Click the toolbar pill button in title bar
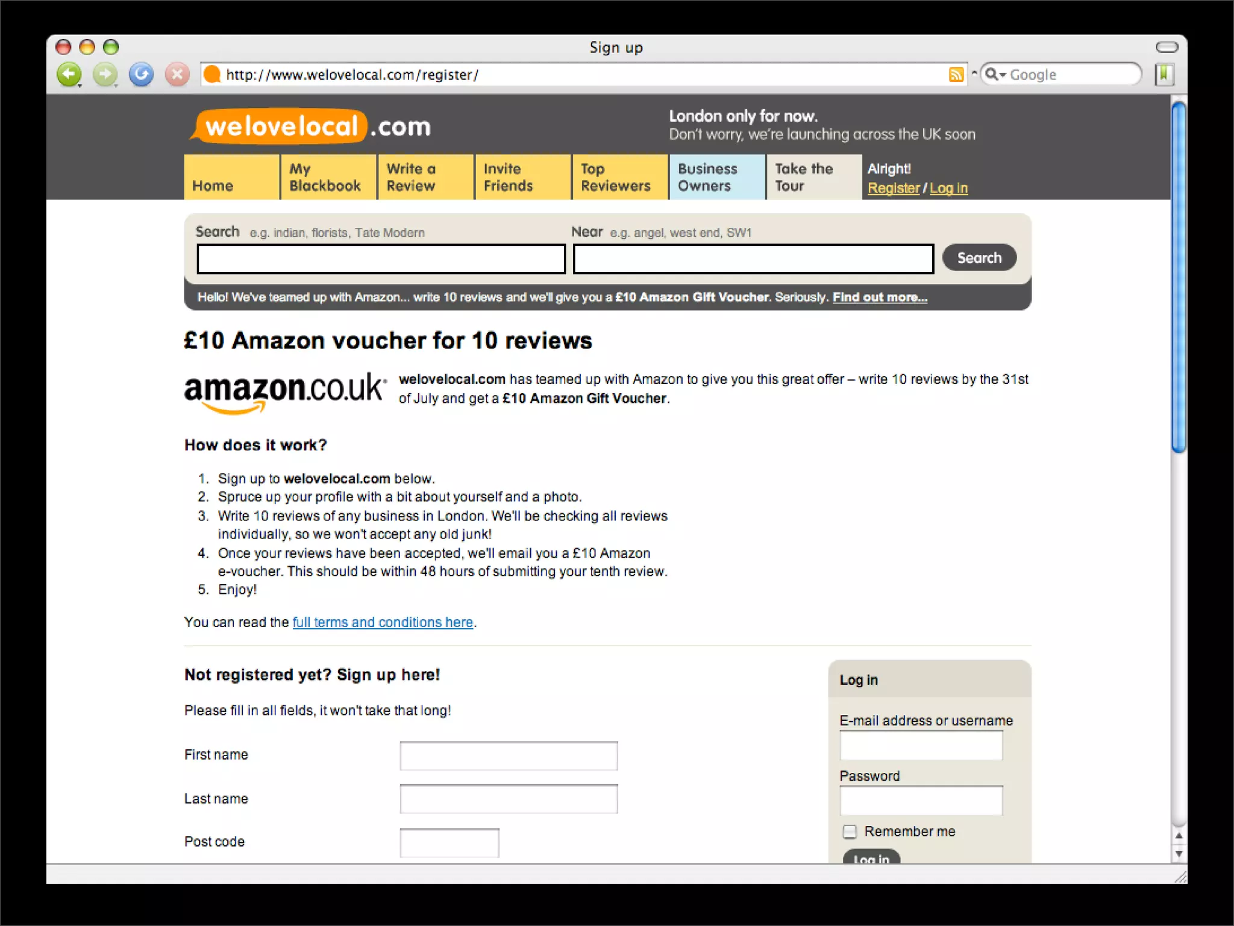The width and height of the screenshot is (1234, 926). [x=1167, y=47]
